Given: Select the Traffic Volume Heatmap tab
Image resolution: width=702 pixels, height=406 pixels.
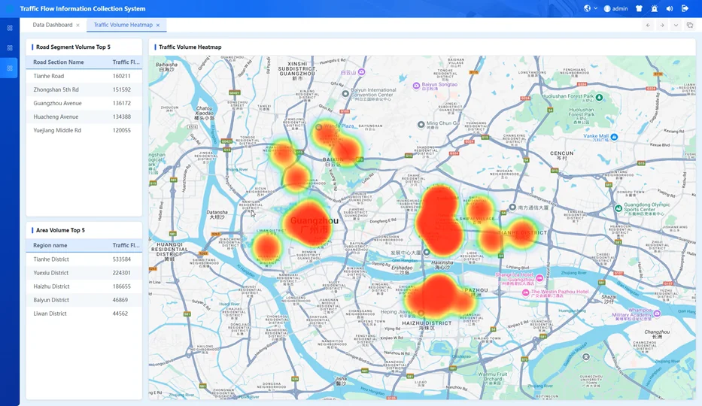Looking at the screenshot, I should click(x=123, y=25).
